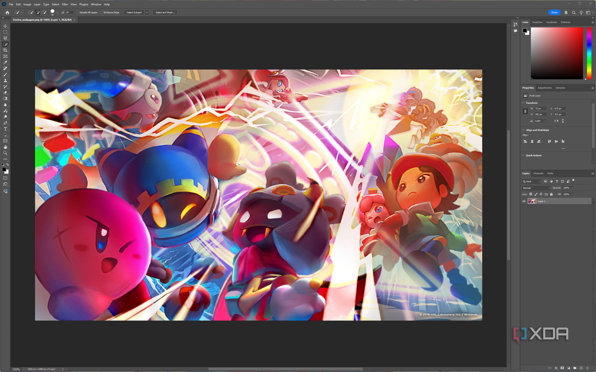This screenshot has width=596, height=372.
Task: Select the History Brush tool
Action: [x=5, y=87]
